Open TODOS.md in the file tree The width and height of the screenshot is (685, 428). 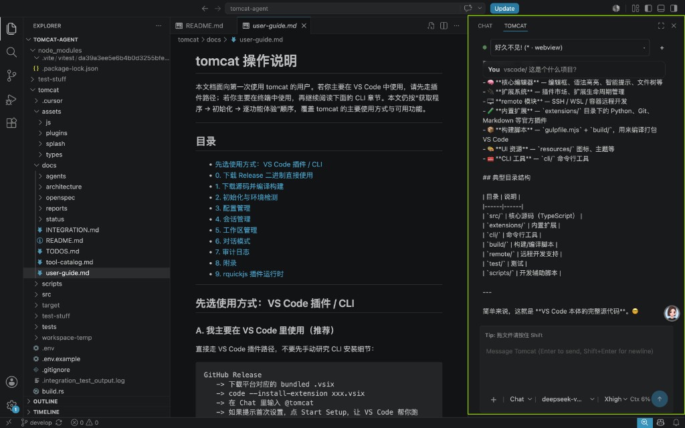(62, 251)
